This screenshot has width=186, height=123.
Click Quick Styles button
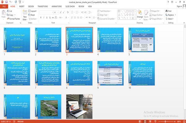tap(146, 15)
